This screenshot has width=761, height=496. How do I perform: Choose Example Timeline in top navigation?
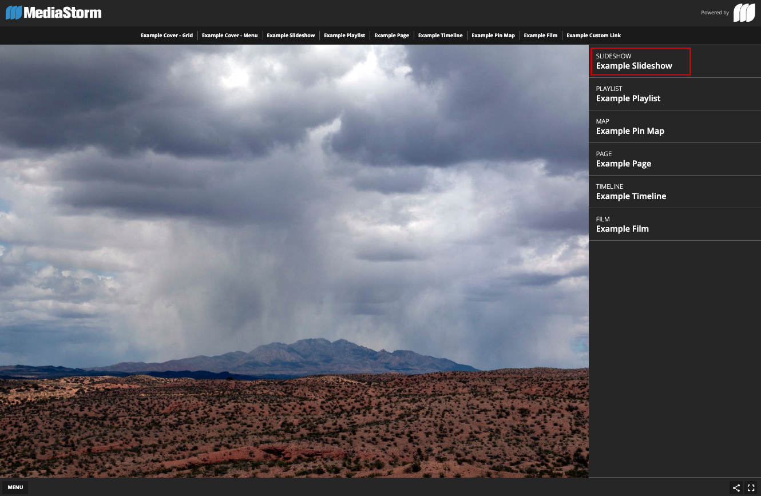coord(440,35)
